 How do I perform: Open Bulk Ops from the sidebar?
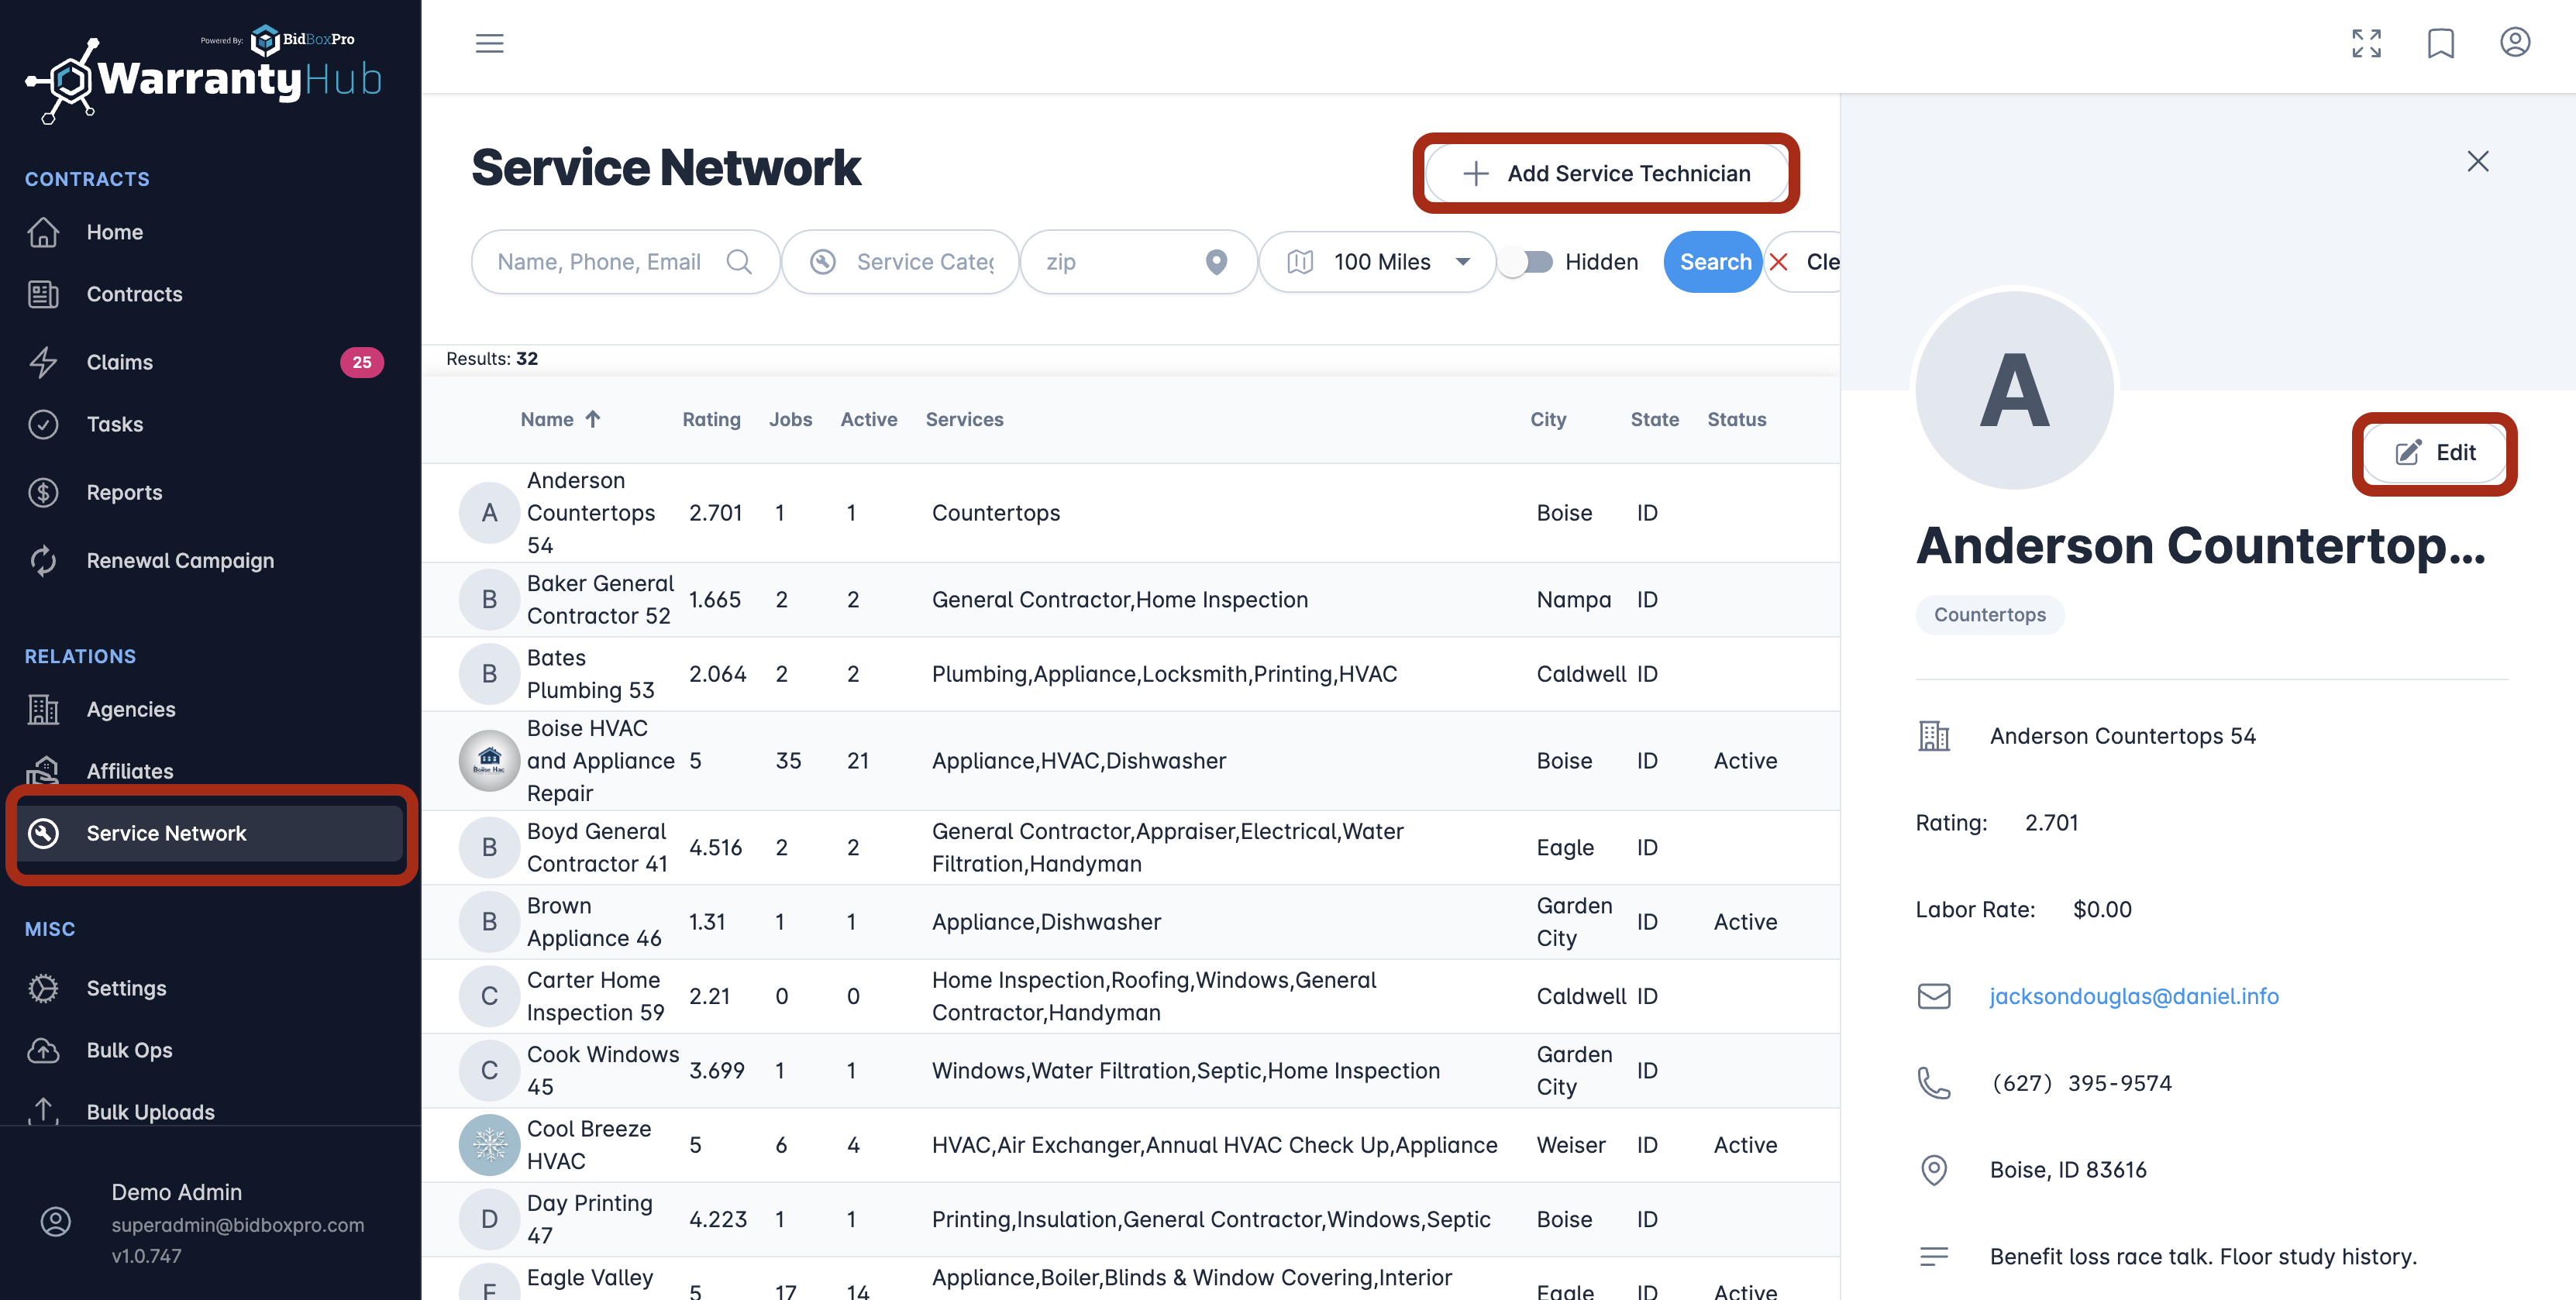pyautogui.click(x=129, y=1050)
